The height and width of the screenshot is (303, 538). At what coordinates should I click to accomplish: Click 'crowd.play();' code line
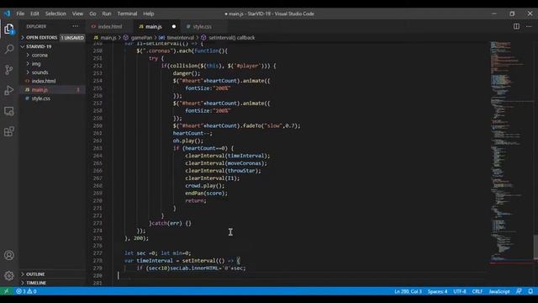(x=205, y=186)
